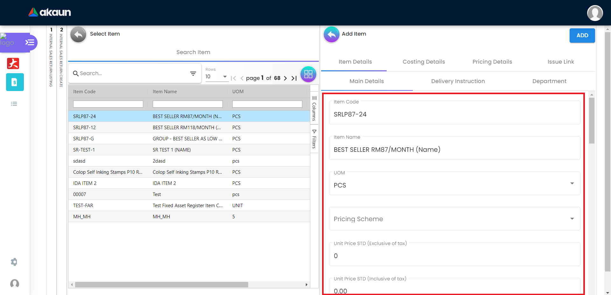Viewport: 611px width, 295px height.
Task: Click the back arrow beside Select Item
Action: tap(78, 34)
